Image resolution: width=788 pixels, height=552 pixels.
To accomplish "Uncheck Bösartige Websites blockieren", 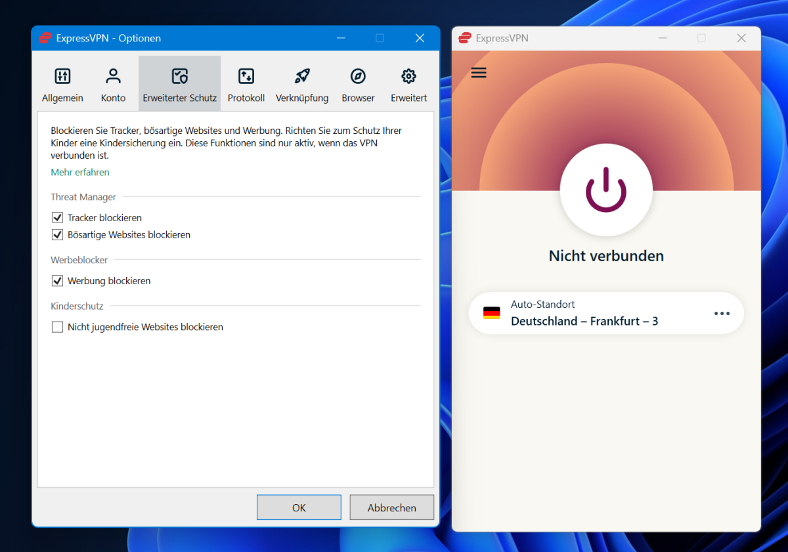I will pyautogui.click(x=57, y=235).
